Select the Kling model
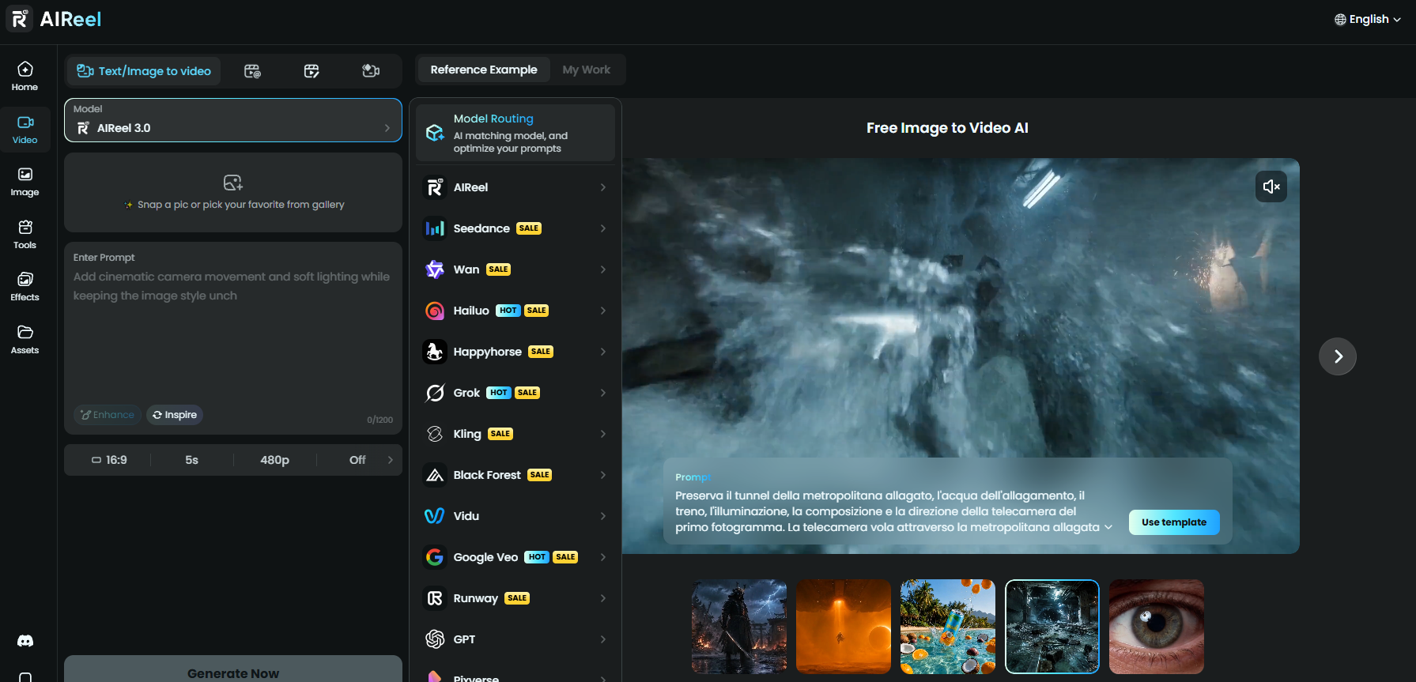Screen dimensions: 1416x682 click(x=515, y=434)
